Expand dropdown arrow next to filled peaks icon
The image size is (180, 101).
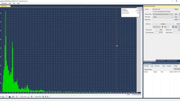[11, 97]
